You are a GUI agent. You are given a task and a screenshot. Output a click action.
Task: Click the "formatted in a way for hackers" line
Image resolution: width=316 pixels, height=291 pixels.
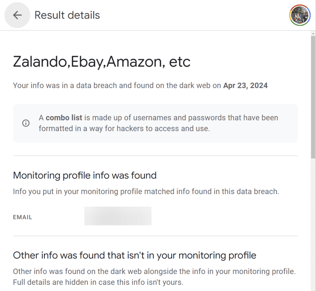click(124, 128)
